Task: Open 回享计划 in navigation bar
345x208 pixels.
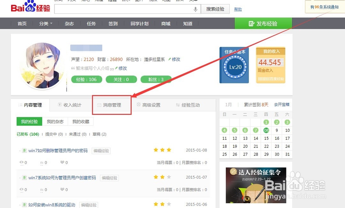Action: point(139,23)
